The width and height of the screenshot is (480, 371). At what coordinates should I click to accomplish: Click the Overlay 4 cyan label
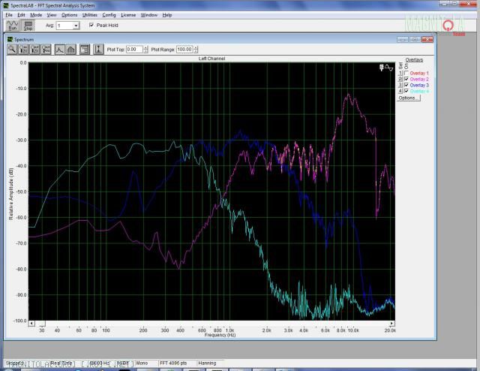[x=419, y=91]
